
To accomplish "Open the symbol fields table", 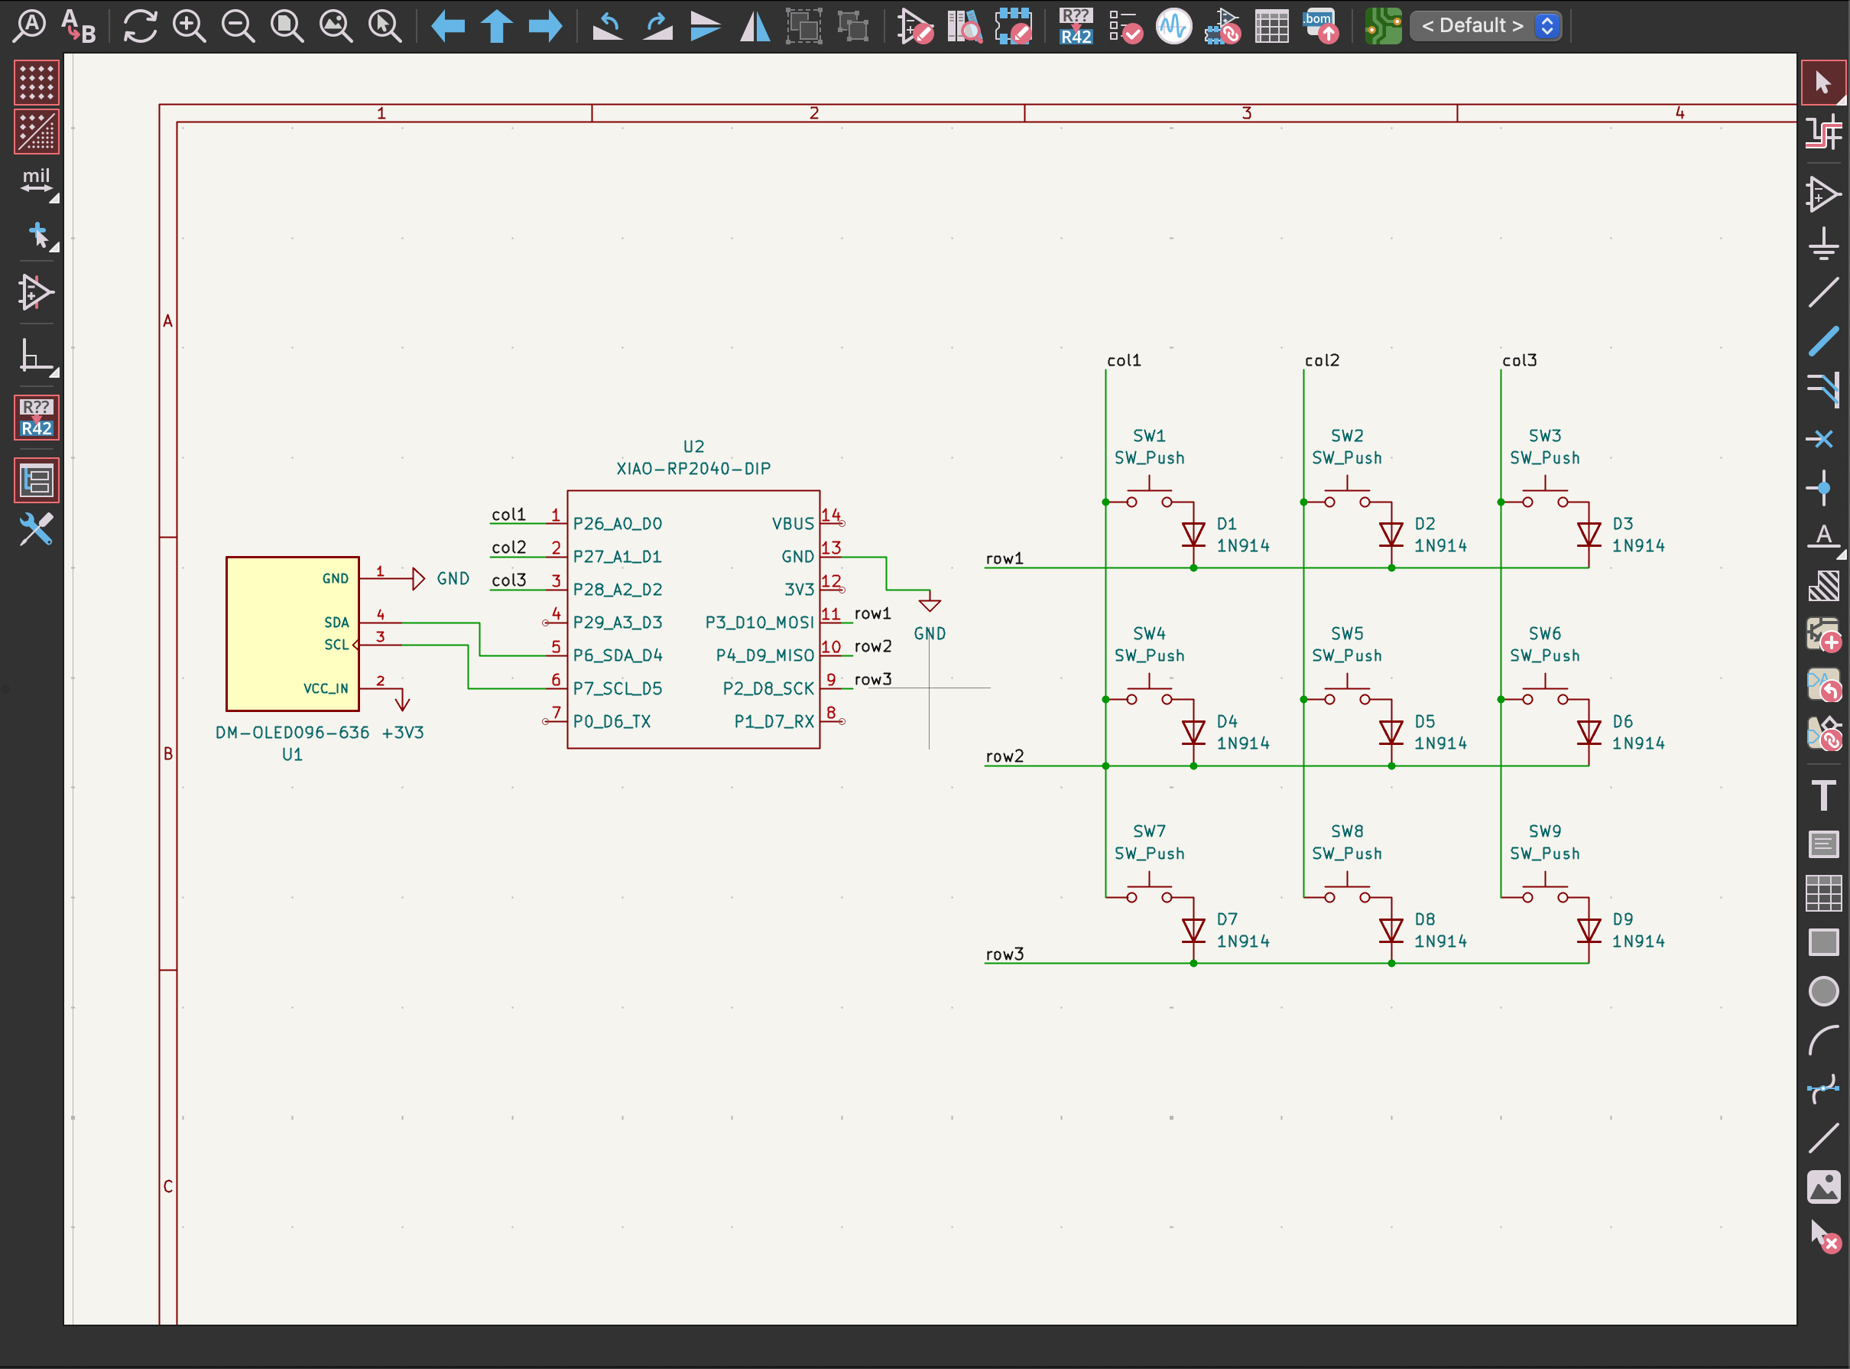I will 1271,26.
